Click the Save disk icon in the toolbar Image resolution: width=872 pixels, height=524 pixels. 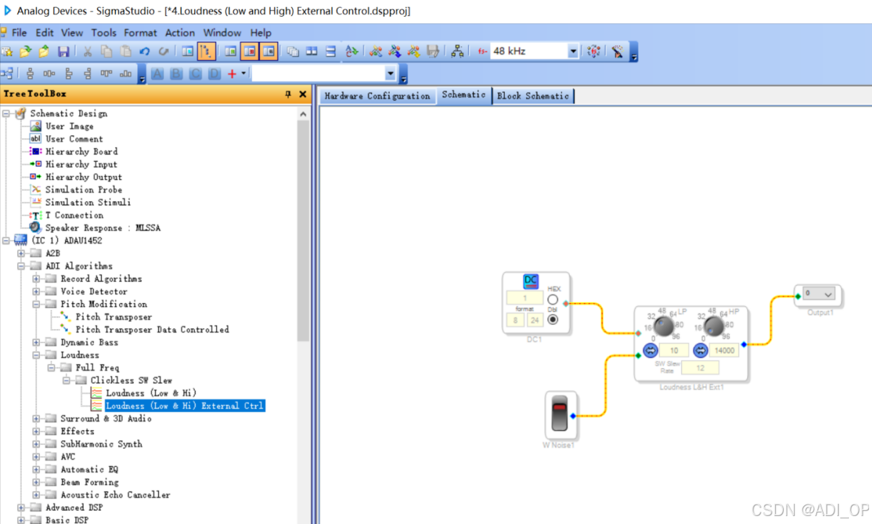[x=64, y=51]
